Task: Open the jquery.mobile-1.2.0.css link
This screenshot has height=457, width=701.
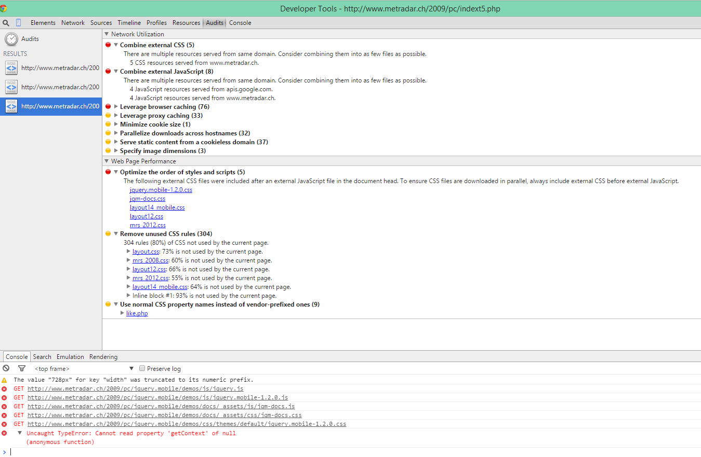Action: click(x=161, y=190)
